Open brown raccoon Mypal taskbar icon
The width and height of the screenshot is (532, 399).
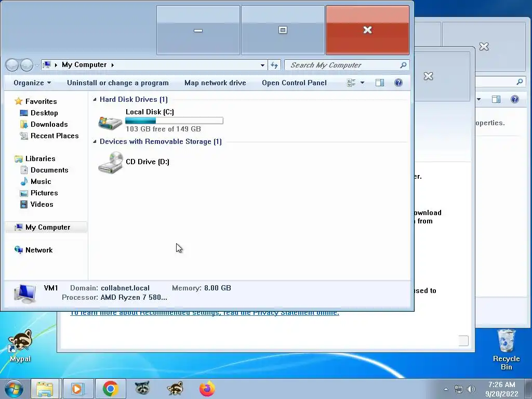pos(175,388)
